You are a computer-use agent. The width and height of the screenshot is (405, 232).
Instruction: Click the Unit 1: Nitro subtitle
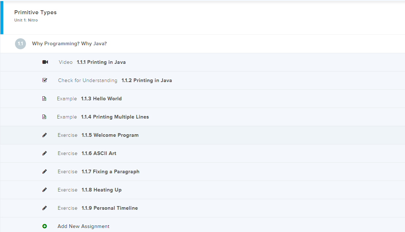point(26,20)
